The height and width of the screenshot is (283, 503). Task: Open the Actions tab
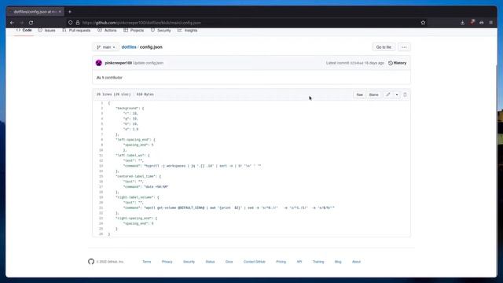click(x=107, y=30)
